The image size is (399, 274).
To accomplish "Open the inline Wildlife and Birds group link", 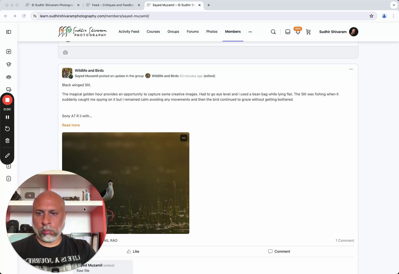I will (x=165, y=76).
